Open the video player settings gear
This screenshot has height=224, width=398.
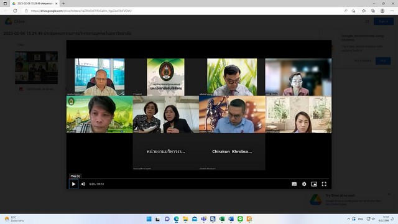[304, 184]
